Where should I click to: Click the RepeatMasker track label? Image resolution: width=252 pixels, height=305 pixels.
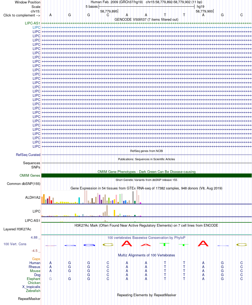(29, 299)
